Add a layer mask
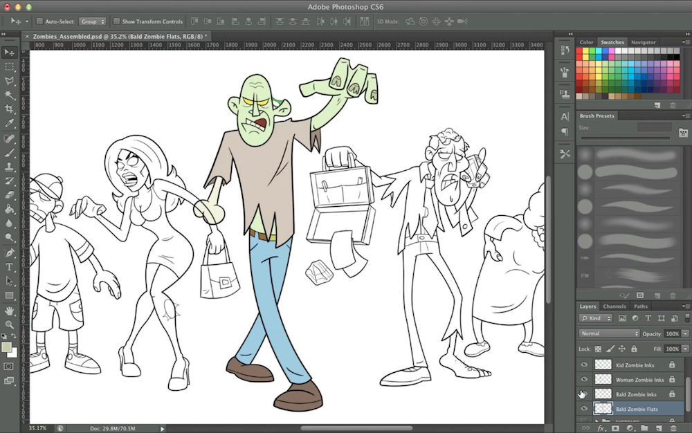692x433 pixels. [x=615, y=427]
